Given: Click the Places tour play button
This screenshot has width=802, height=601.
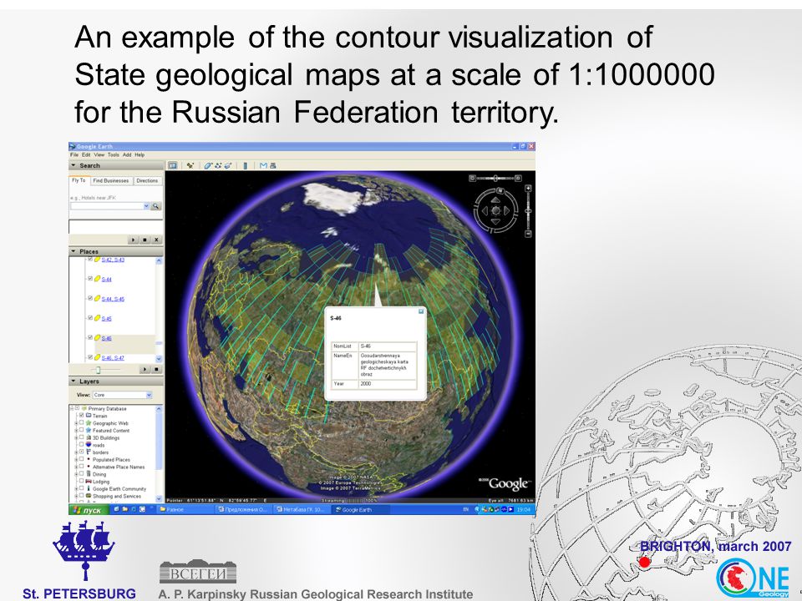Looking at the screenshot, I should click(x=145, y=369).
